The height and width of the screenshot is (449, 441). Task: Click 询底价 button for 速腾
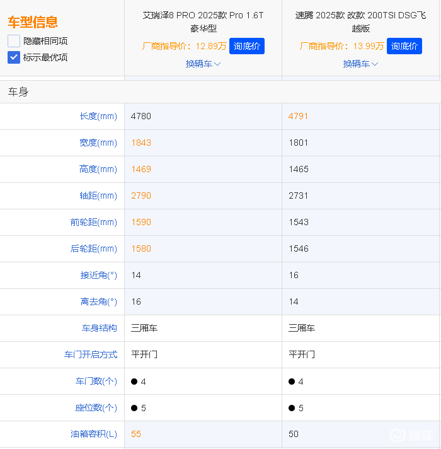pos(404,46)
